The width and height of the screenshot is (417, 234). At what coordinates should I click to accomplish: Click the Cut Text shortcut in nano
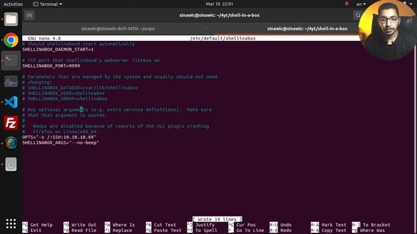pos(161,225)
